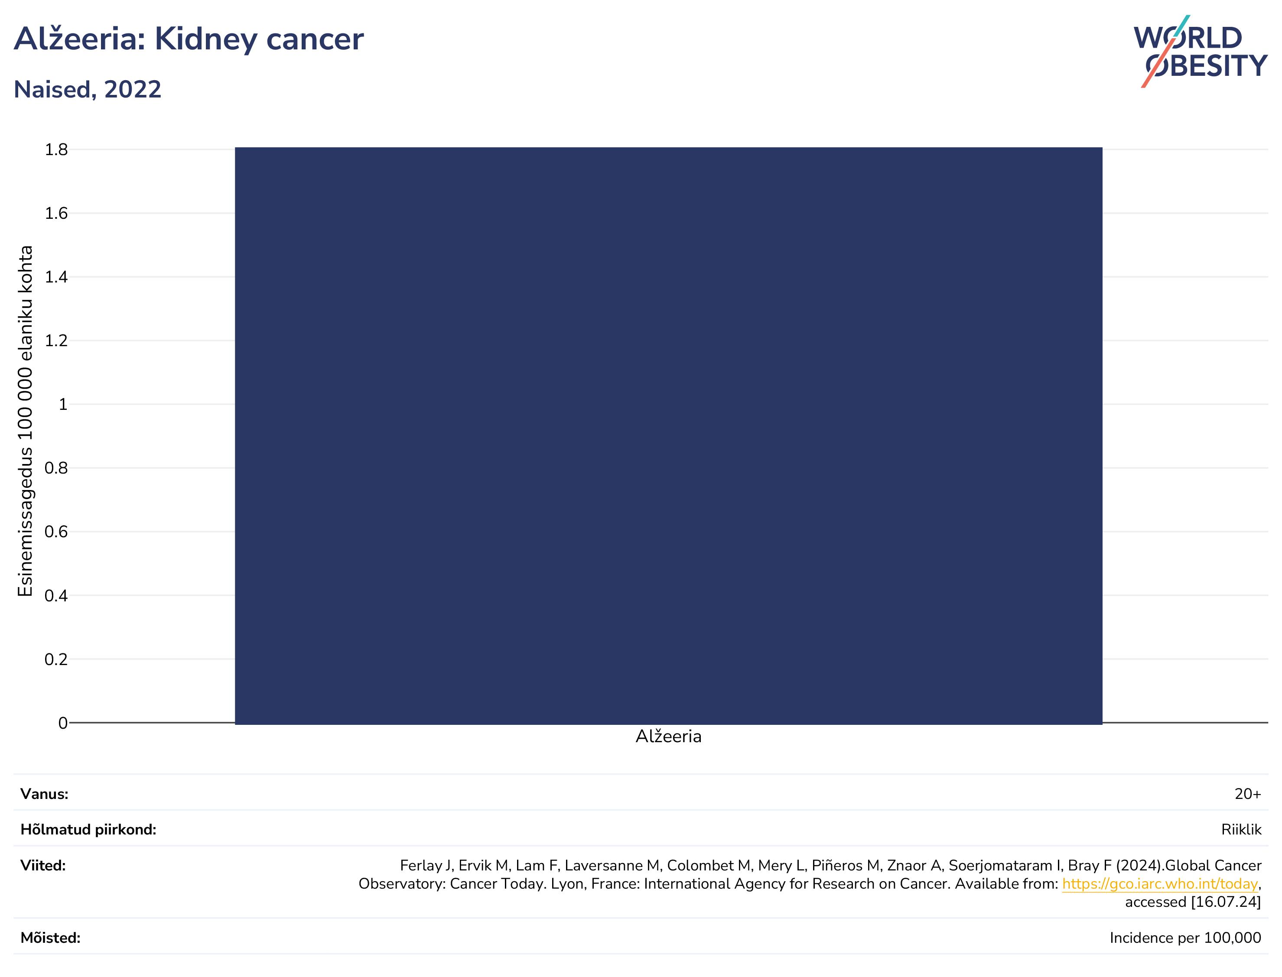Screen dimensions: 1282x977
Task: Click the World Obesity logo
Action: (x=1200, y=51)
